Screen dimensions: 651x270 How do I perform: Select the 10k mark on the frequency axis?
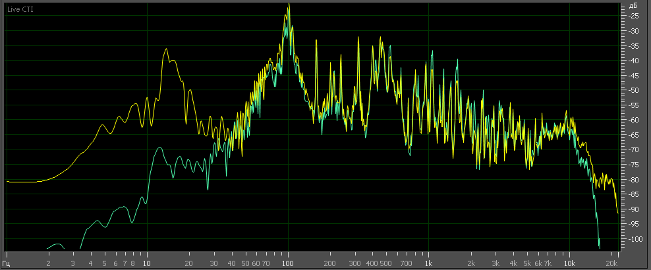[x=569, y=261]
